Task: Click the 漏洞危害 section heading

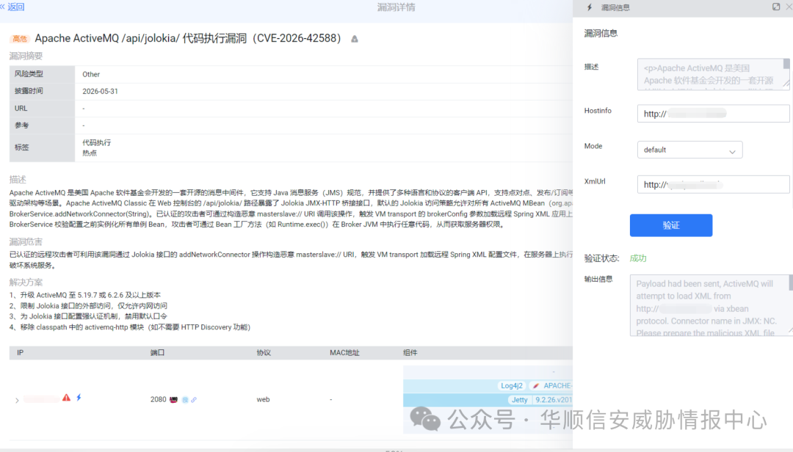Action: pyautogui.click(x=26, y=242)
